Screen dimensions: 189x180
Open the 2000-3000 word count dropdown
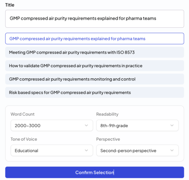[x=52, y=126]
